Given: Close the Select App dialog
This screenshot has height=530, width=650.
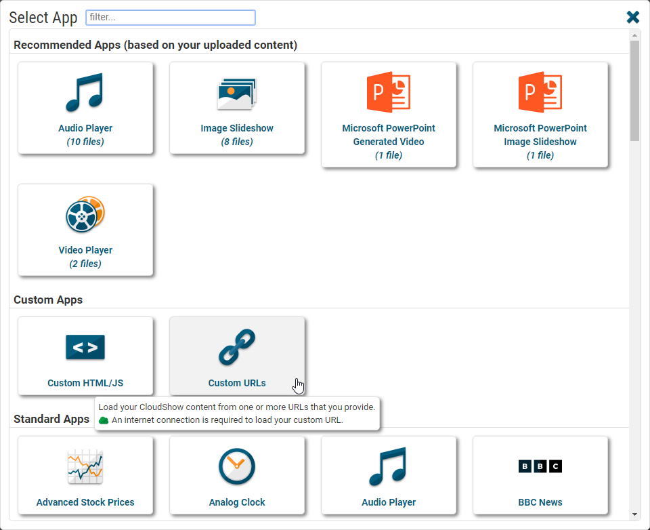Looking at the screenshot, I should (632, 18).
